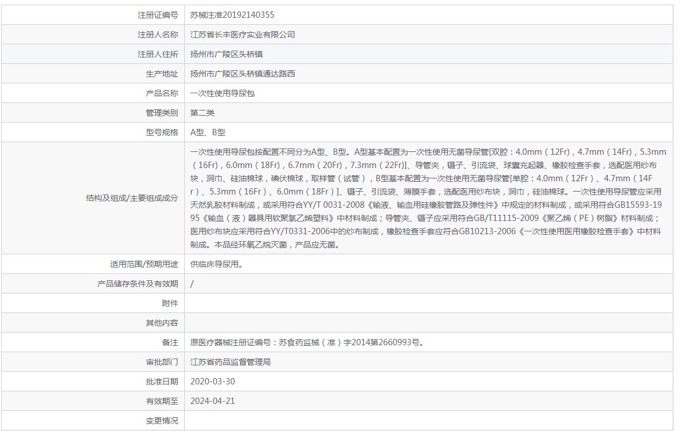Select the value 江苏省药品监督管理局

(231, 362)
